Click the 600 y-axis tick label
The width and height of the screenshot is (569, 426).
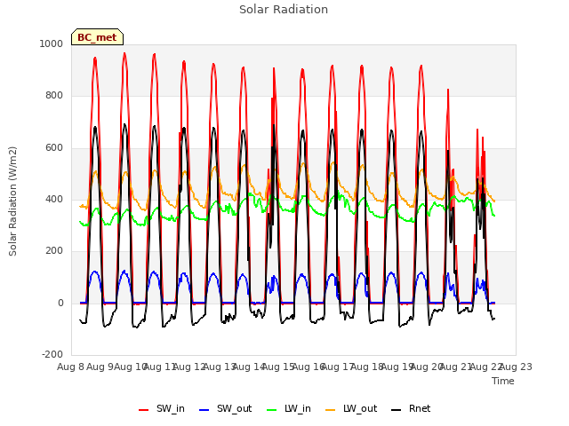54,148
